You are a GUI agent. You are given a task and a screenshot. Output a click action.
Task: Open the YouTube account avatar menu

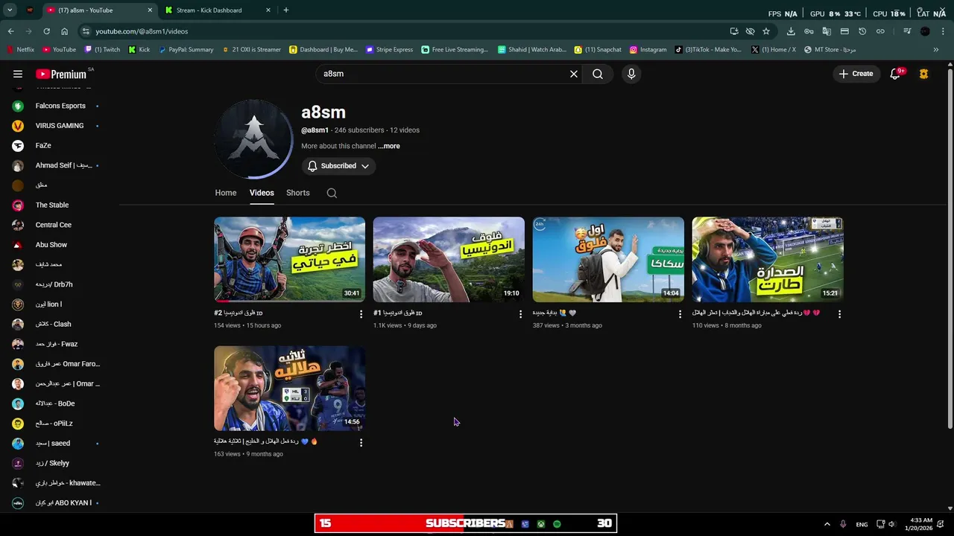point(924,74)
